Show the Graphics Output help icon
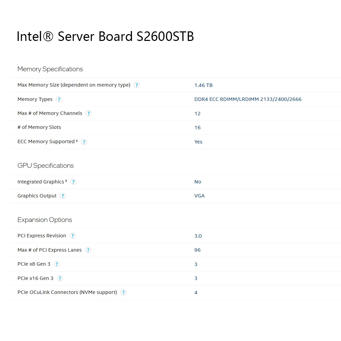 coord(63,196)
